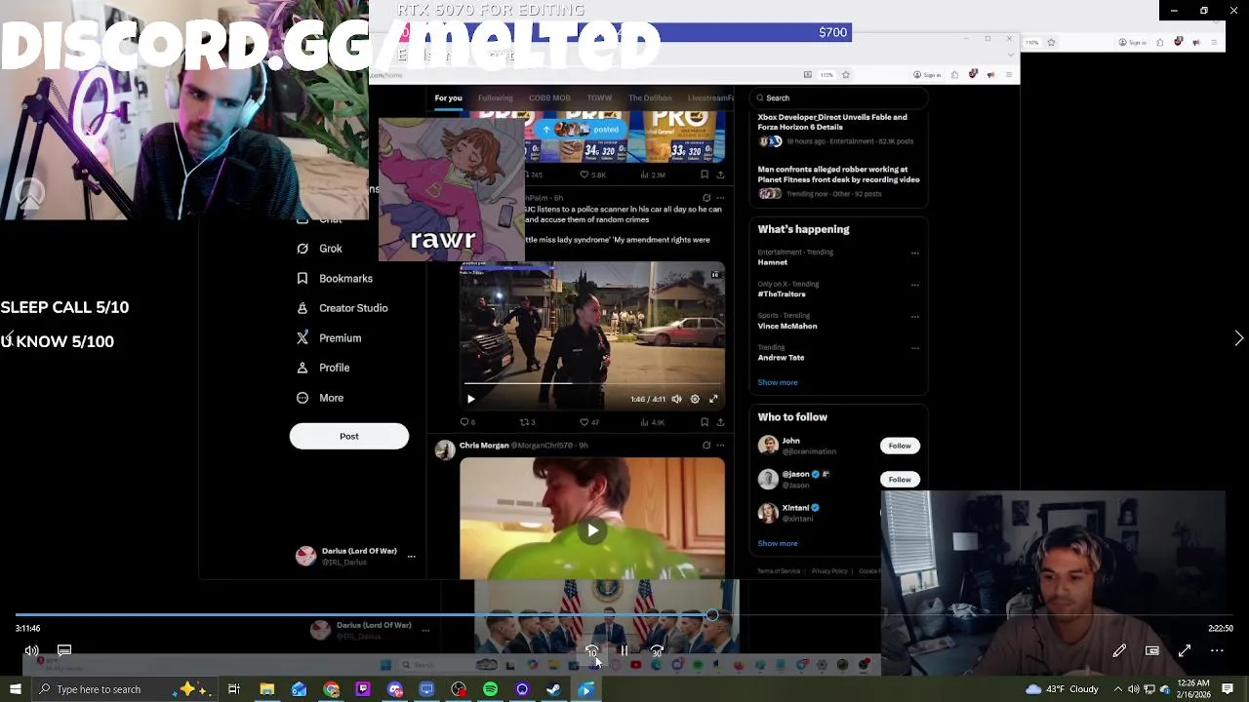Open Bookmarks in the X sidebar
1249x702 pixels.
[x=335, y=279]
